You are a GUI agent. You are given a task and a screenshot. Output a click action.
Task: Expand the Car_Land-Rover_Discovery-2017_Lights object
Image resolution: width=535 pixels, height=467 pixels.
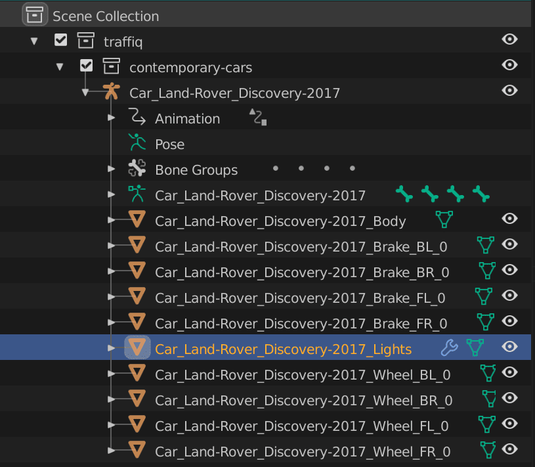coord(112,348)
